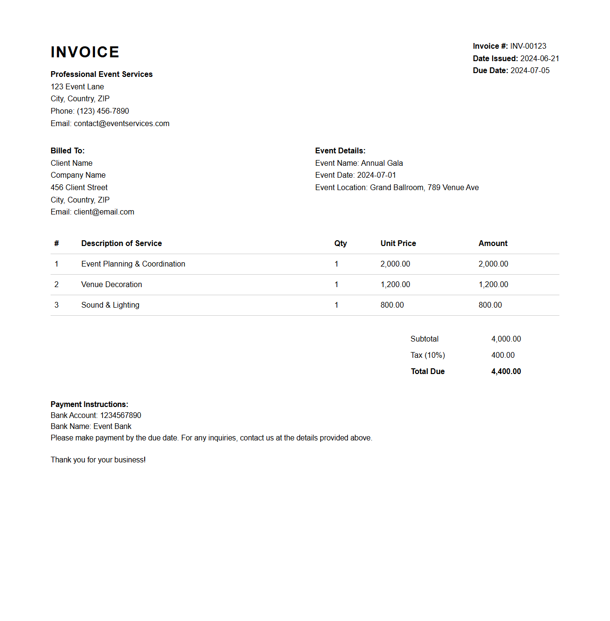Click the Sound & Lighting service description

click(110, 305)
